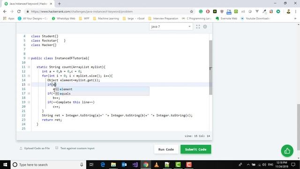
Task: Open the Chrome profile avatar
Action: [288, 11]
